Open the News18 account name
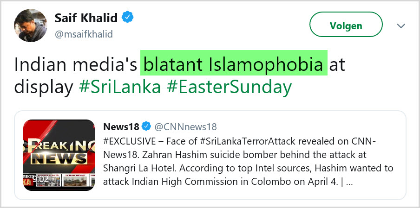Image resolution: width=420 pixels, height=208 pixels. (120, 126)
